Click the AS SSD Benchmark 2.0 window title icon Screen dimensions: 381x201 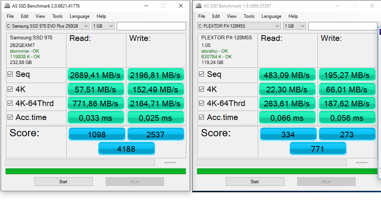(7, 6)
